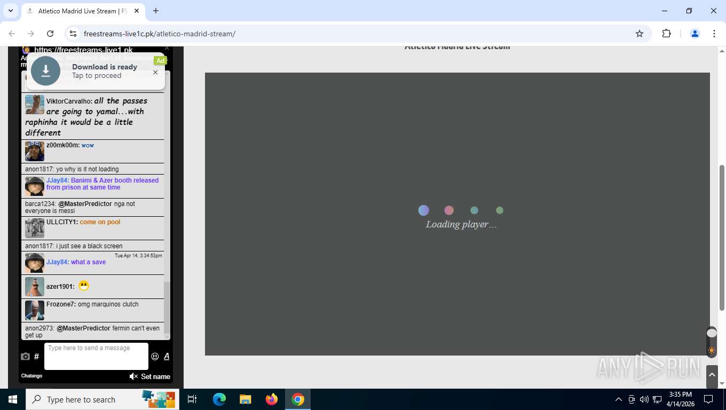This screenshot has width=726, height=410.
Task: Open site information icon in address bar
Action: [74, 34]
